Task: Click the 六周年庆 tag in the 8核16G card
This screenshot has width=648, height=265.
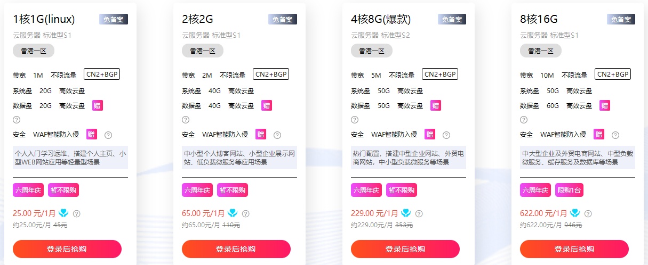Action: point(535,190)
